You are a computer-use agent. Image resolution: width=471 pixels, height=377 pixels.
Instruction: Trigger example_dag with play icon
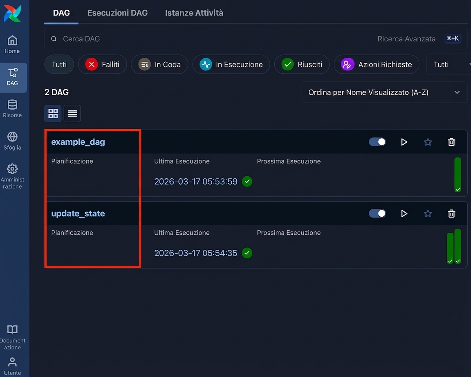click(x=404, y=142)
